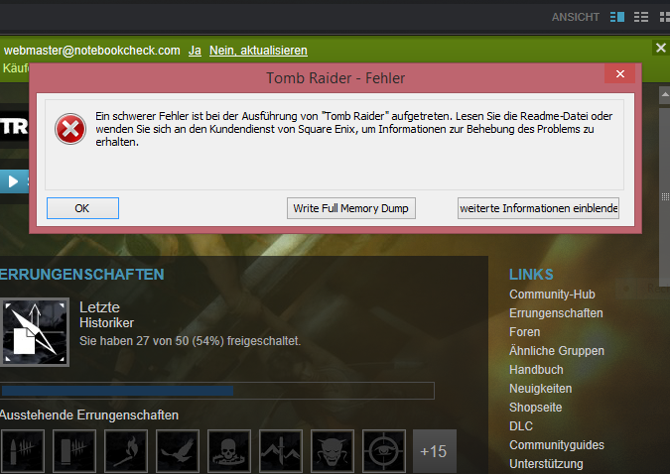The image size is (670, 474).
Task: Click the achievements progress bar
Action: click(x=217, y=391)
